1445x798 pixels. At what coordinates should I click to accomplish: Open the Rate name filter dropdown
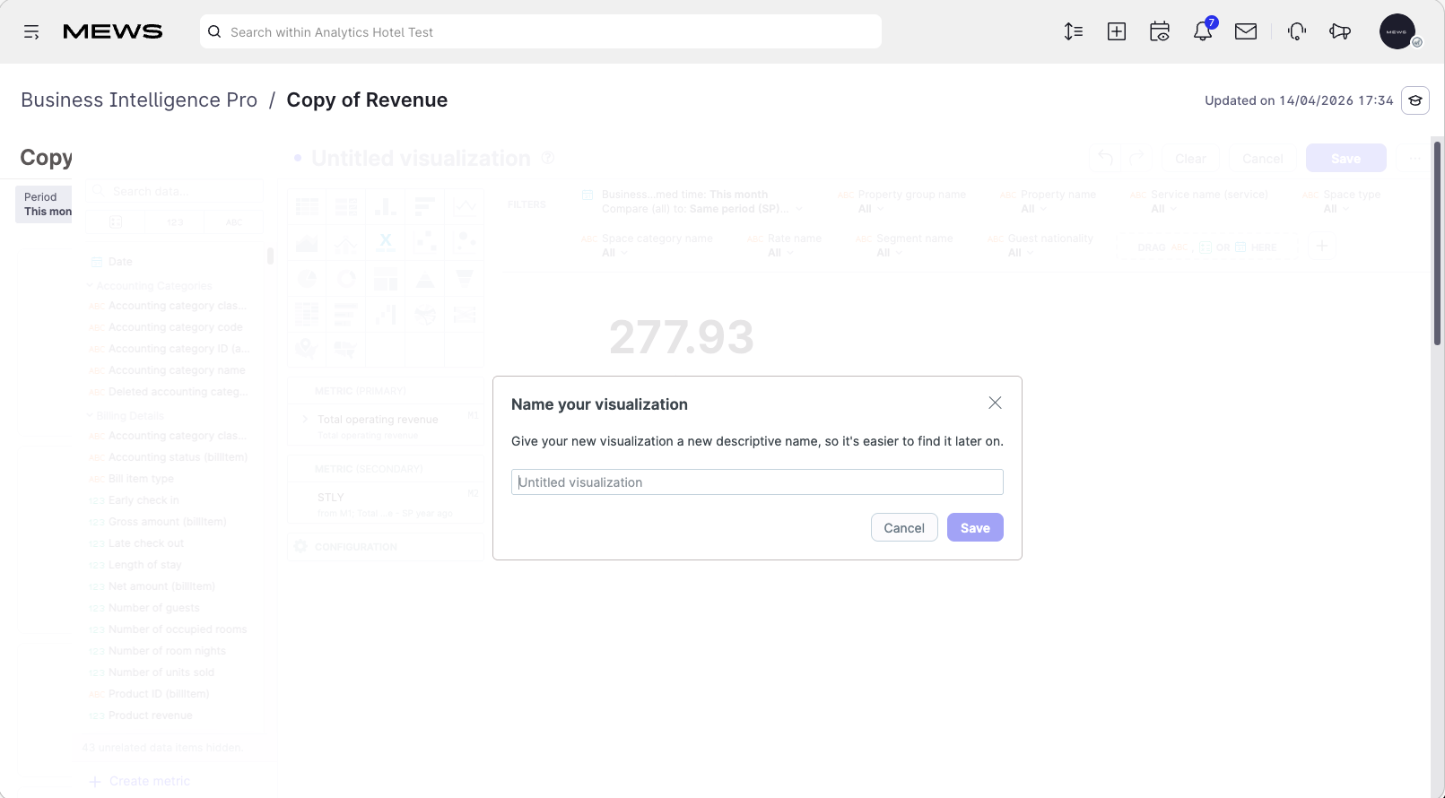(x=784, y=246)
